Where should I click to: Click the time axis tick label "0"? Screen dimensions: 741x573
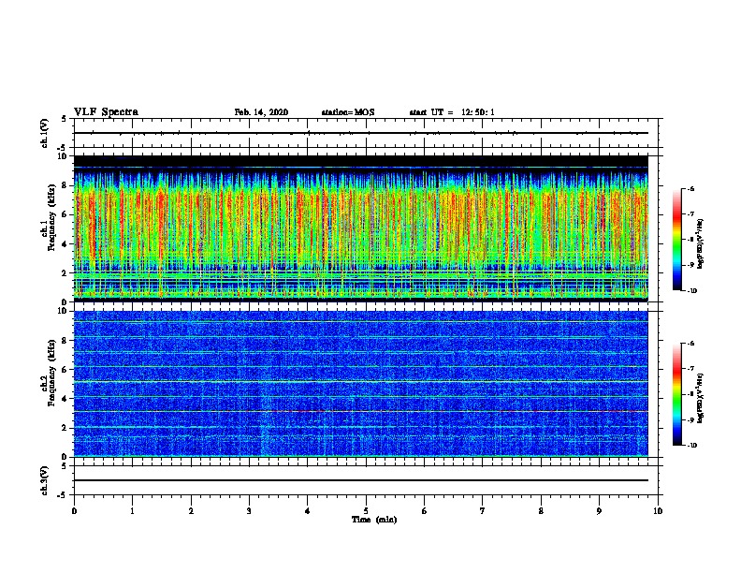(74, 511)
